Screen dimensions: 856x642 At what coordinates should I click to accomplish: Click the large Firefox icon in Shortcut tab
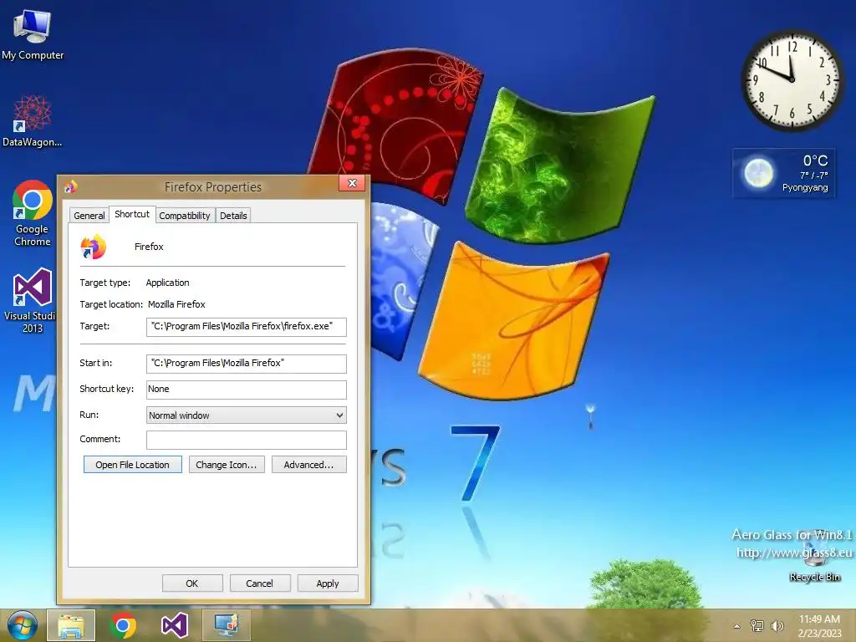pyautogui.click(x=94, y=247)
